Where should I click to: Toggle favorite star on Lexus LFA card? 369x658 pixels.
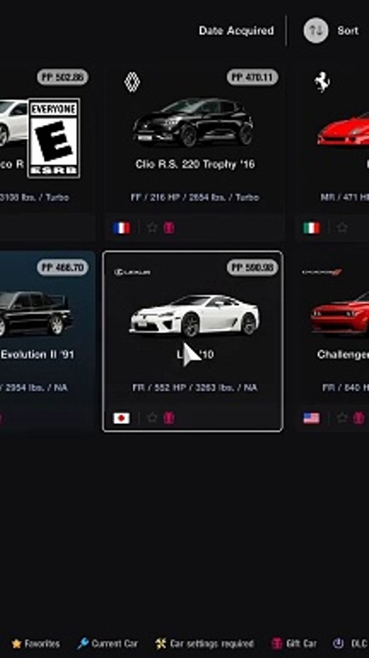coord(152,417)
